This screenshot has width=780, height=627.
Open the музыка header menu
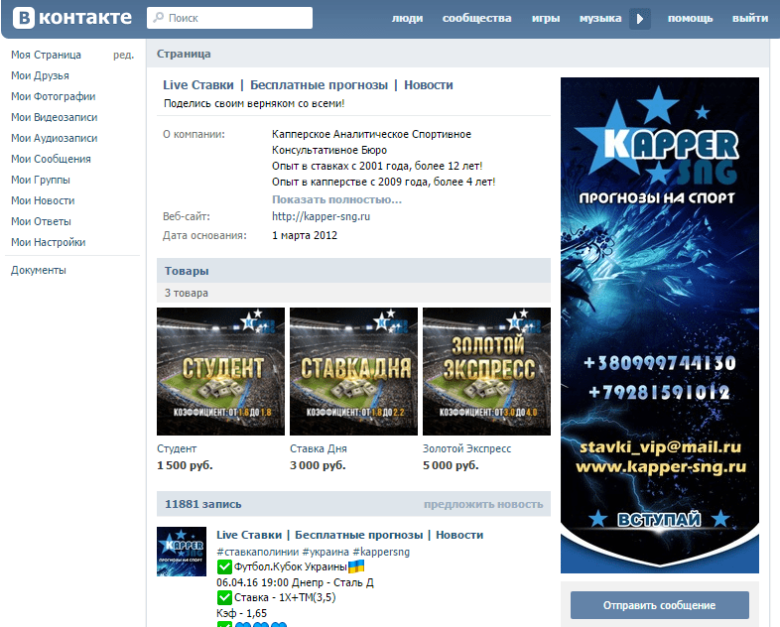(600, 18)
